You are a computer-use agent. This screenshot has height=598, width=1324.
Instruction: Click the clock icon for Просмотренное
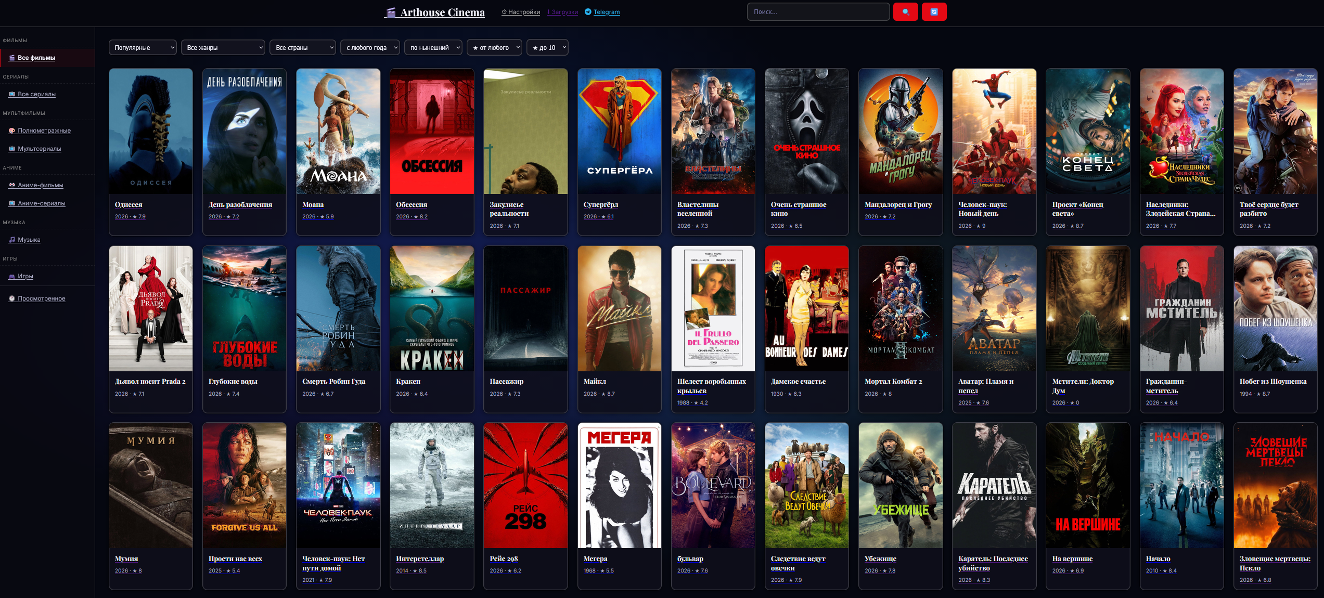click(x=12, y=298)
